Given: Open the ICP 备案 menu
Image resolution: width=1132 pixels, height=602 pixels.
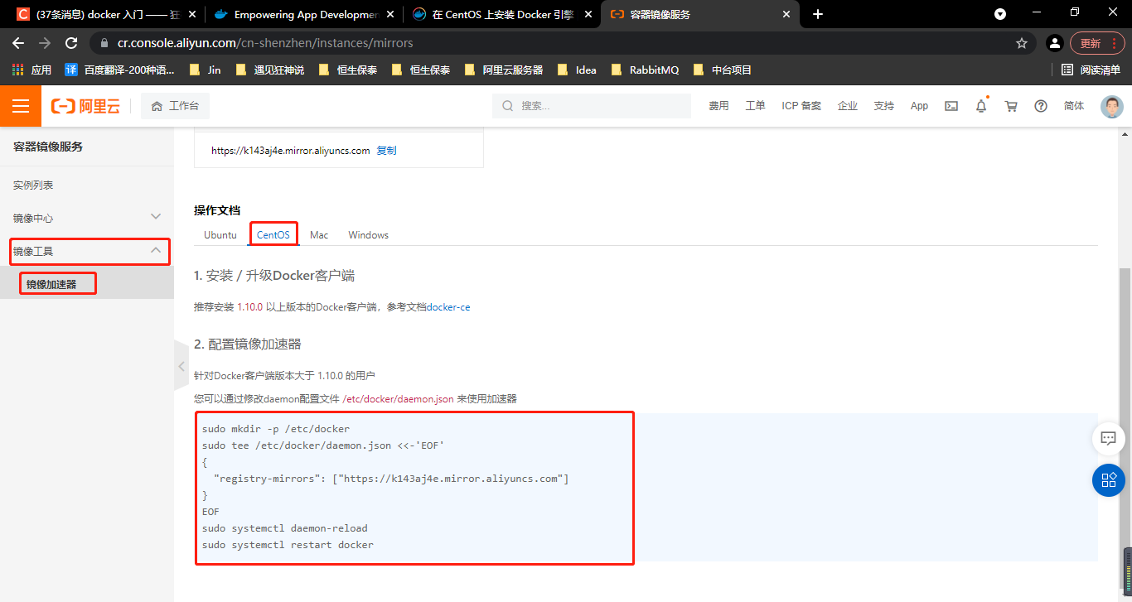Looking at the screenshot, I should tap(801, 106).
